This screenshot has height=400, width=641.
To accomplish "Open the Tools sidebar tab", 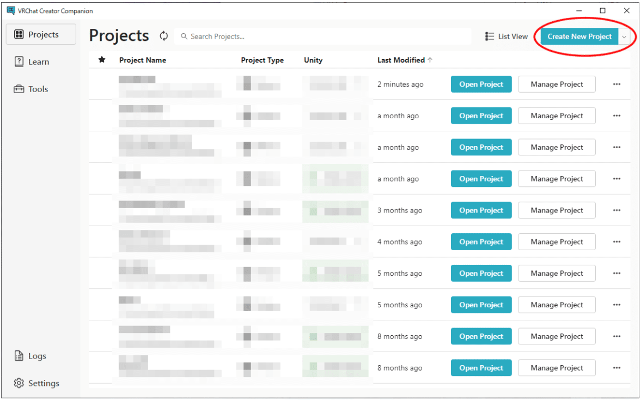I will [31, 89].
